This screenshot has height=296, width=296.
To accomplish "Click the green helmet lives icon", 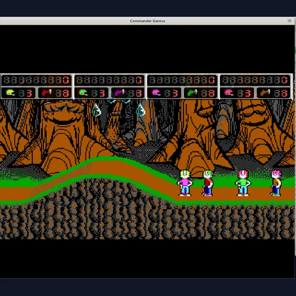I will tap(83, 93).
